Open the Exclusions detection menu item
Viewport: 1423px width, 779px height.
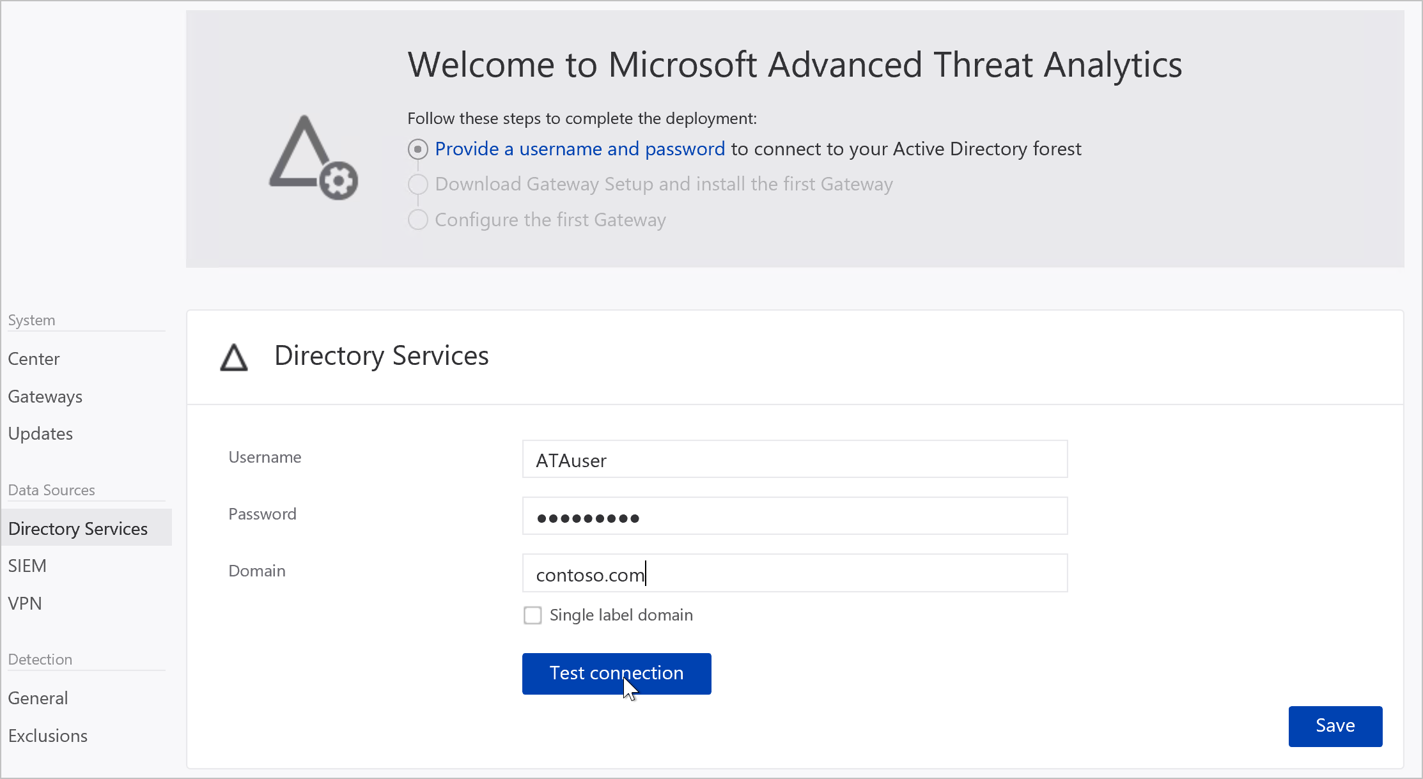(48, 735)
